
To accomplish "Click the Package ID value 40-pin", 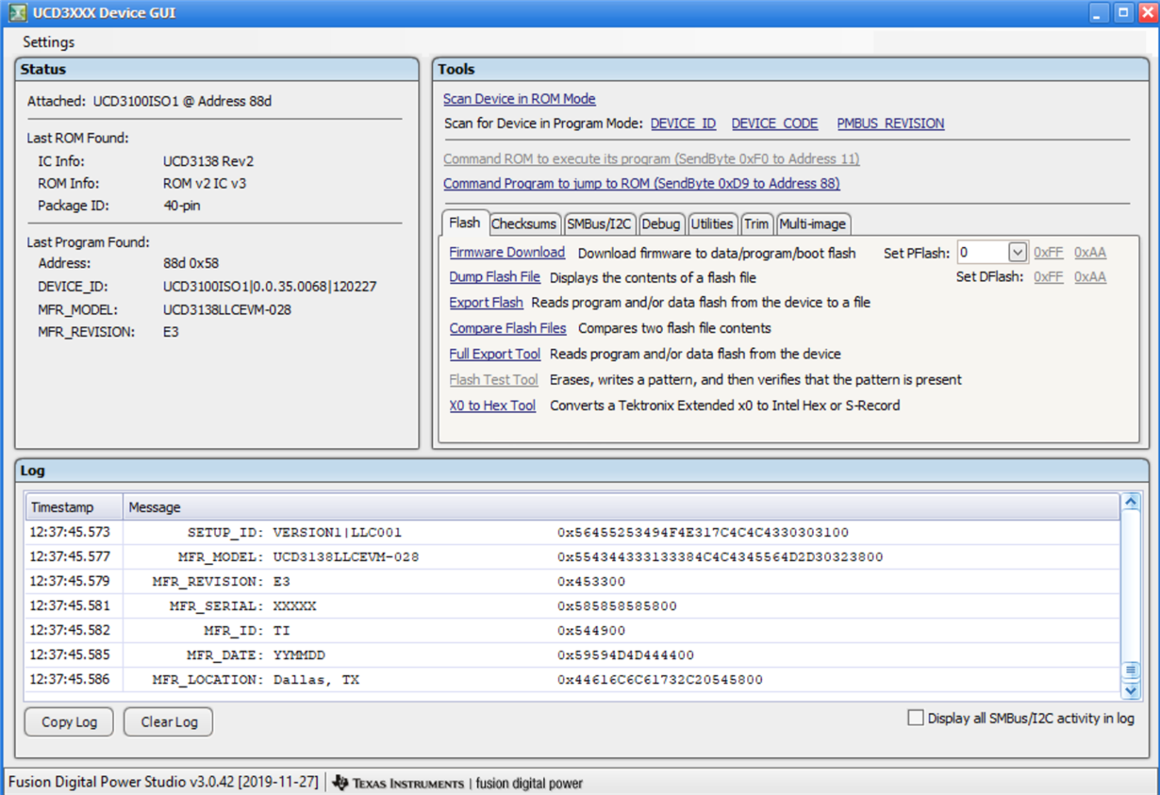I will (181, 206).
